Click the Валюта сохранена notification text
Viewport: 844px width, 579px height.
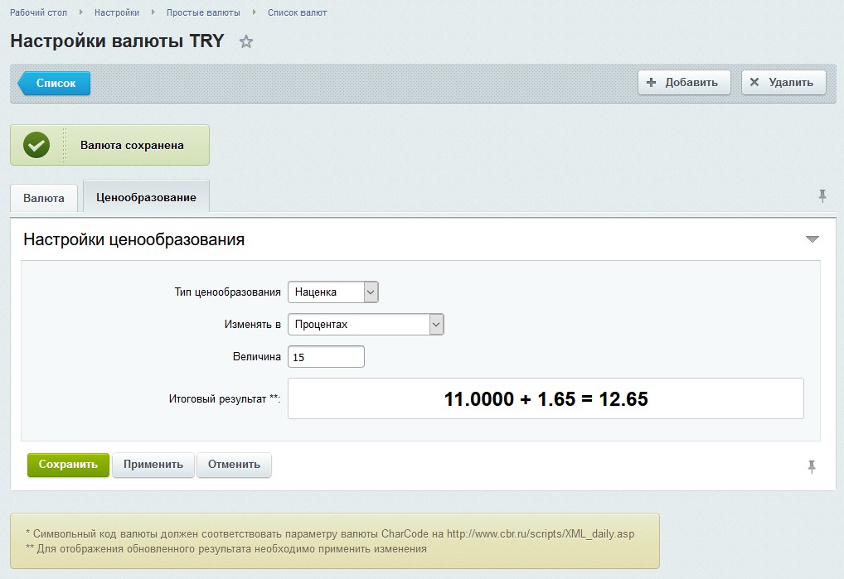[x=132, y=145]
